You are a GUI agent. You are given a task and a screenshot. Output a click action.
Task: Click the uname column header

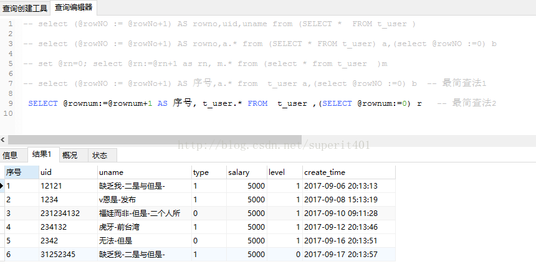pyautogui.click(x=144, y=172)
